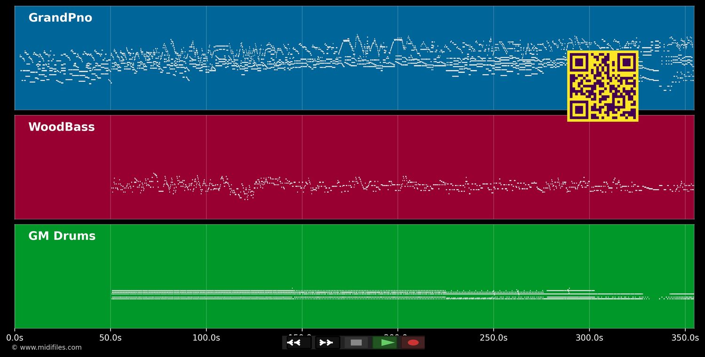Jump to the 100.0s timeline mark
This screenshot has width=705, height=357.
[x=206, y=338]
